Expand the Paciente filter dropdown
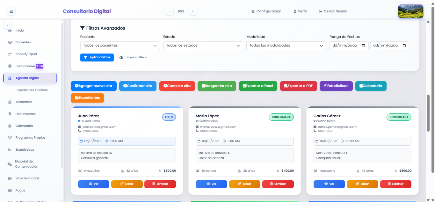The height and width of the screenshot is (202, 435). tap(120, 46)
